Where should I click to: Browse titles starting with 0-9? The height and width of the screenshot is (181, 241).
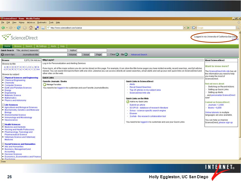coord(38,69)
